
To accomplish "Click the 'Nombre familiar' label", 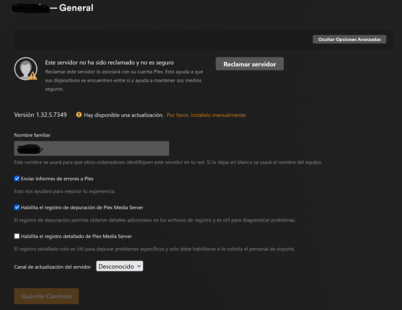I will tap(32, 135).
